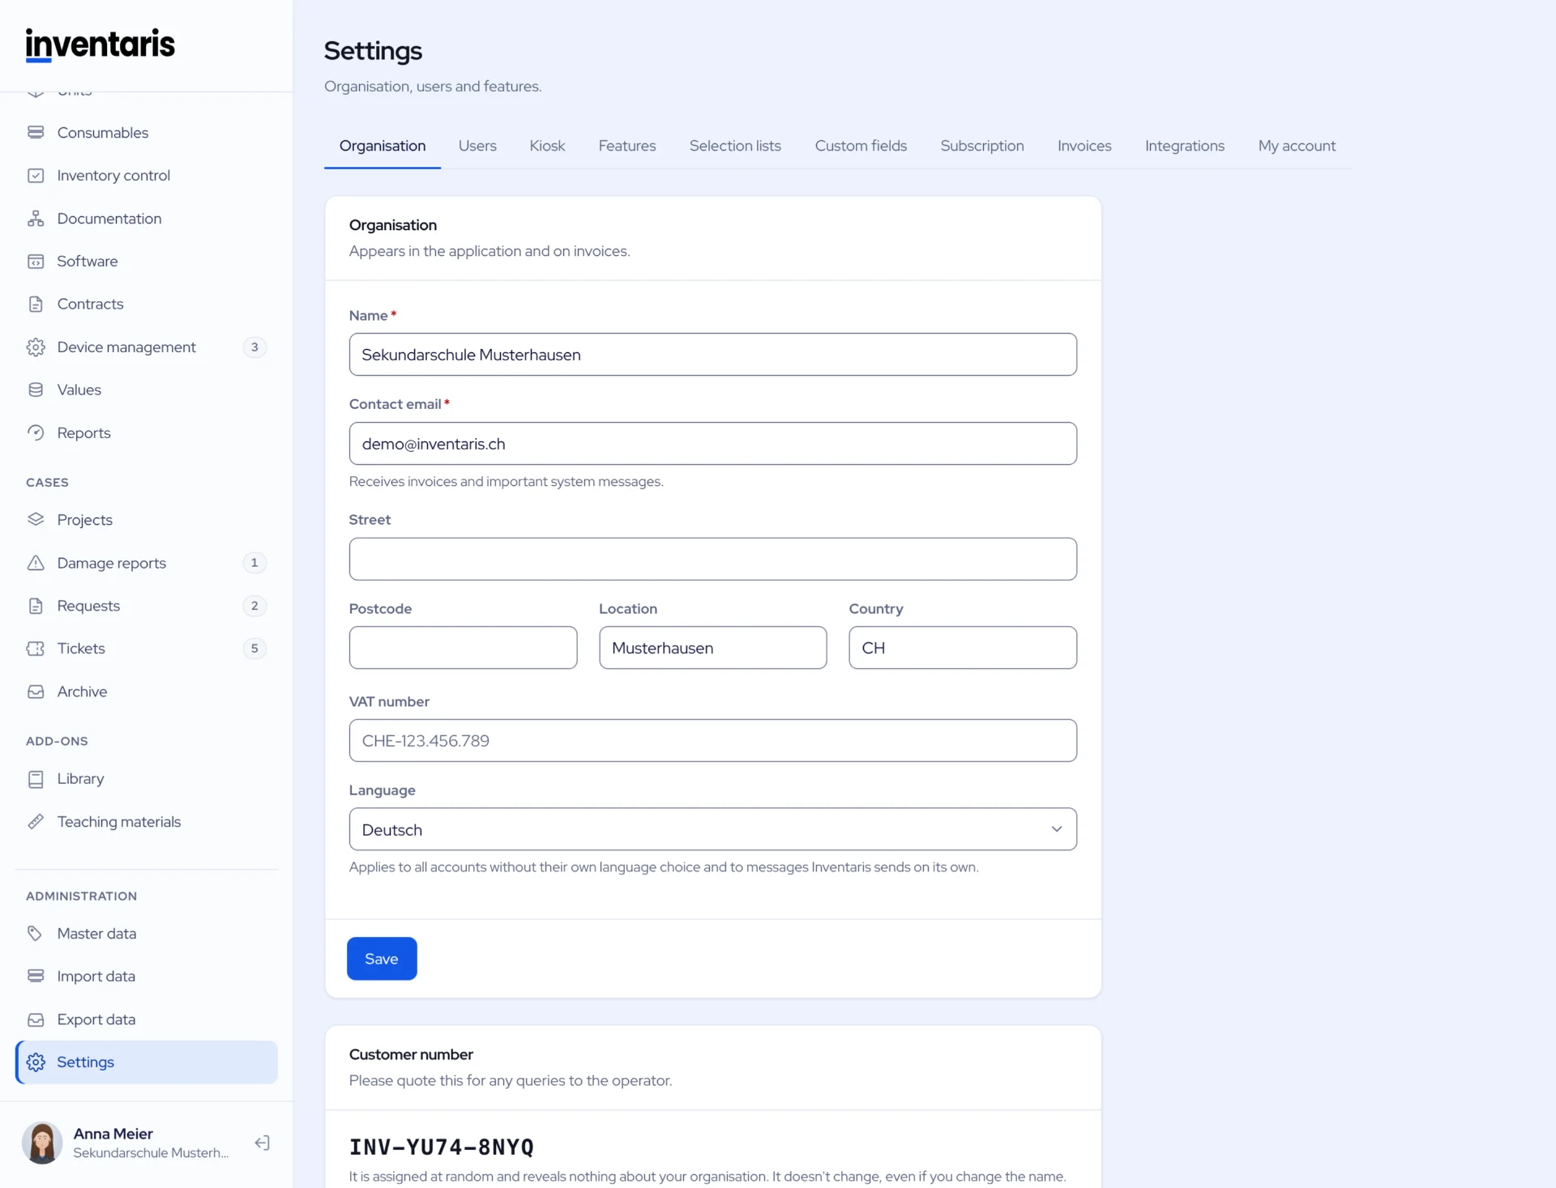The image size is (1556, 1188).
Task: Click the Import data icon
Action: (36, 976)
